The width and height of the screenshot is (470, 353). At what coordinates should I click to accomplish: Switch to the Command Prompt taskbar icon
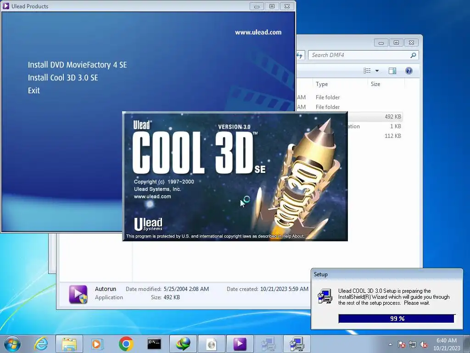(x=154, y=344)
